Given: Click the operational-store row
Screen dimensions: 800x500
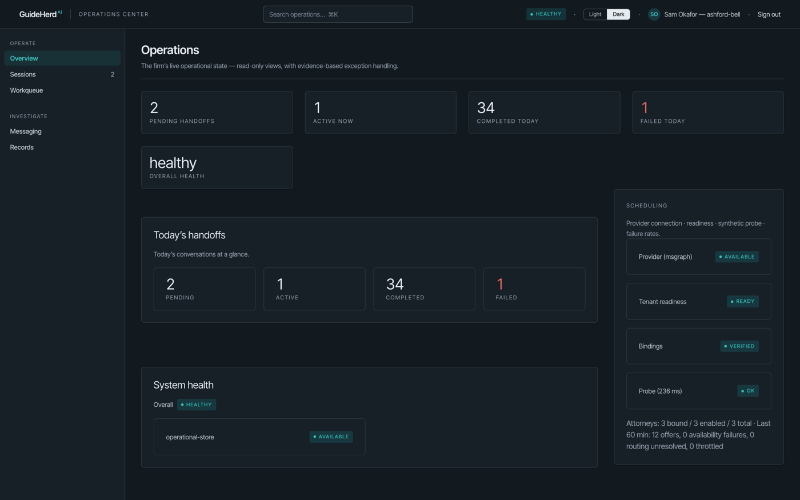Looking at the screenshot, I should pyautogui.click(x=259, y=437).
